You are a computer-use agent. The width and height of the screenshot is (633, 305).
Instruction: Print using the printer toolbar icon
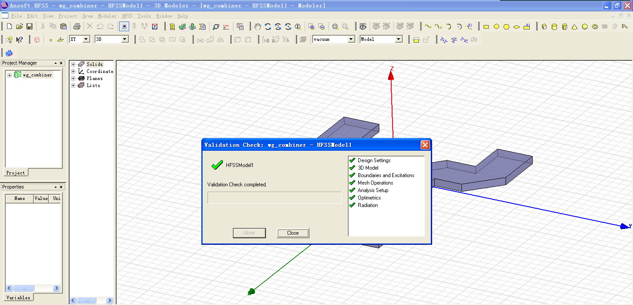[76, 26]
